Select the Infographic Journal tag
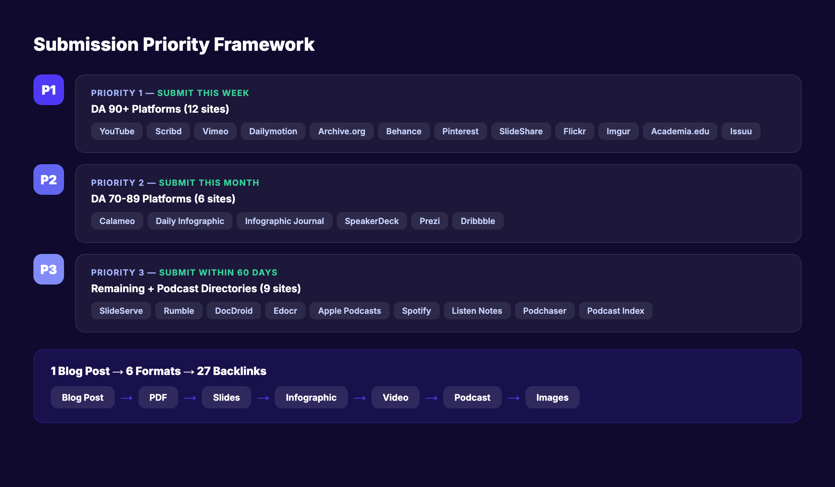This screenshot has width=835, height=487. [284, 221]
